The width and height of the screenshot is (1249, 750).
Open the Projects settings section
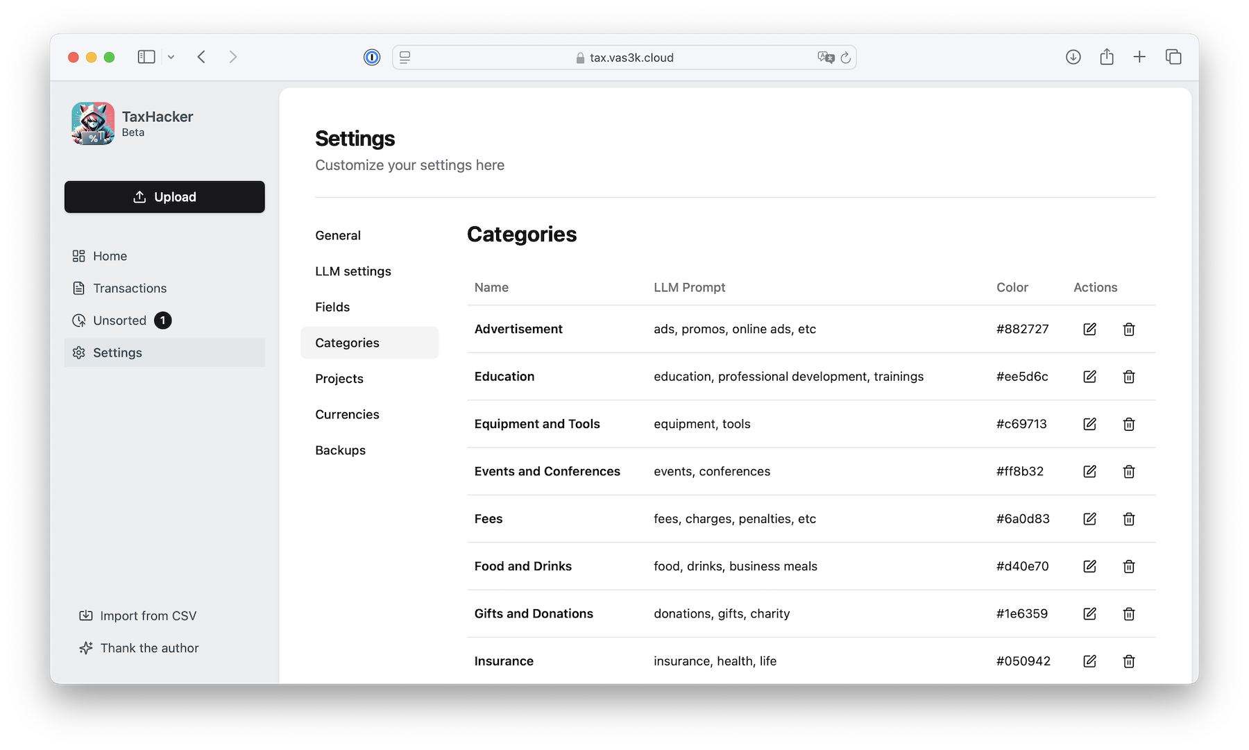370,379
